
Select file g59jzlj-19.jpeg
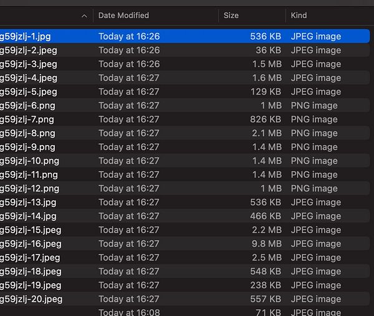point(185,285)
